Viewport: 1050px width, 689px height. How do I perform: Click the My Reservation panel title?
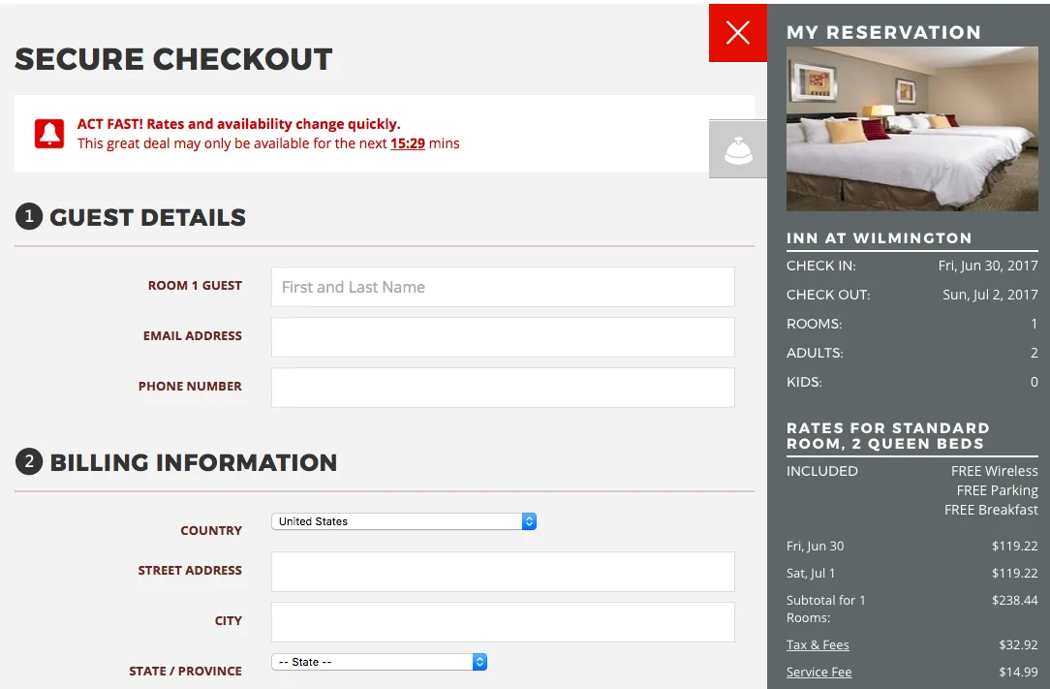coord(884,32)
